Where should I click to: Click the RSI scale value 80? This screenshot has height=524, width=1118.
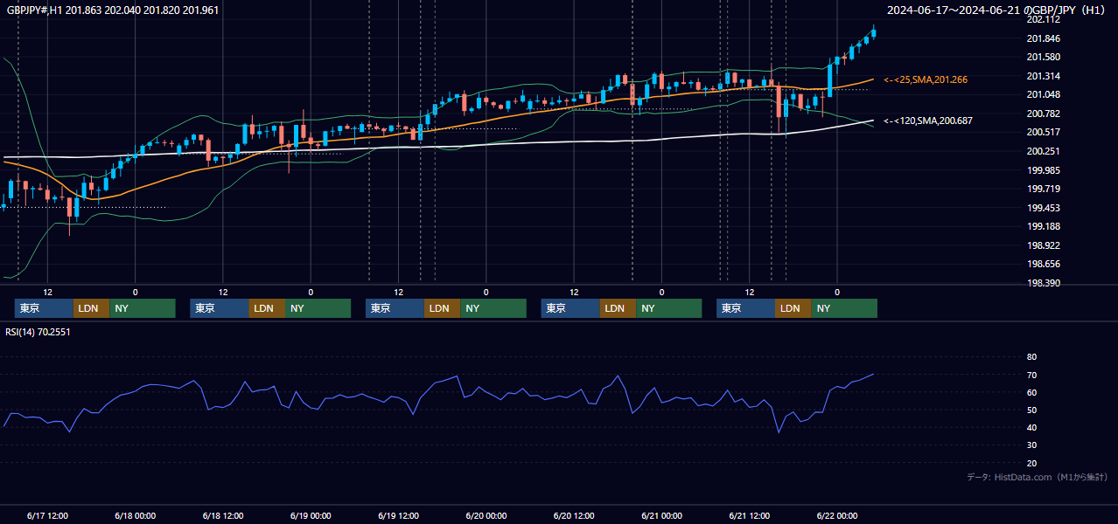[x=1031, y=357]
